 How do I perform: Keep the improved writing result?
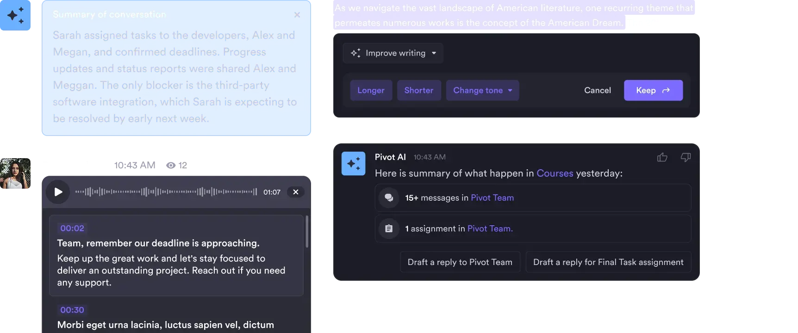coord(653,90)
